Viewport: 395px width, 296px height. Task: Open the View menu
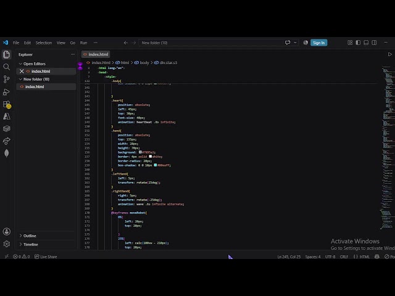(x=60, y=43)
